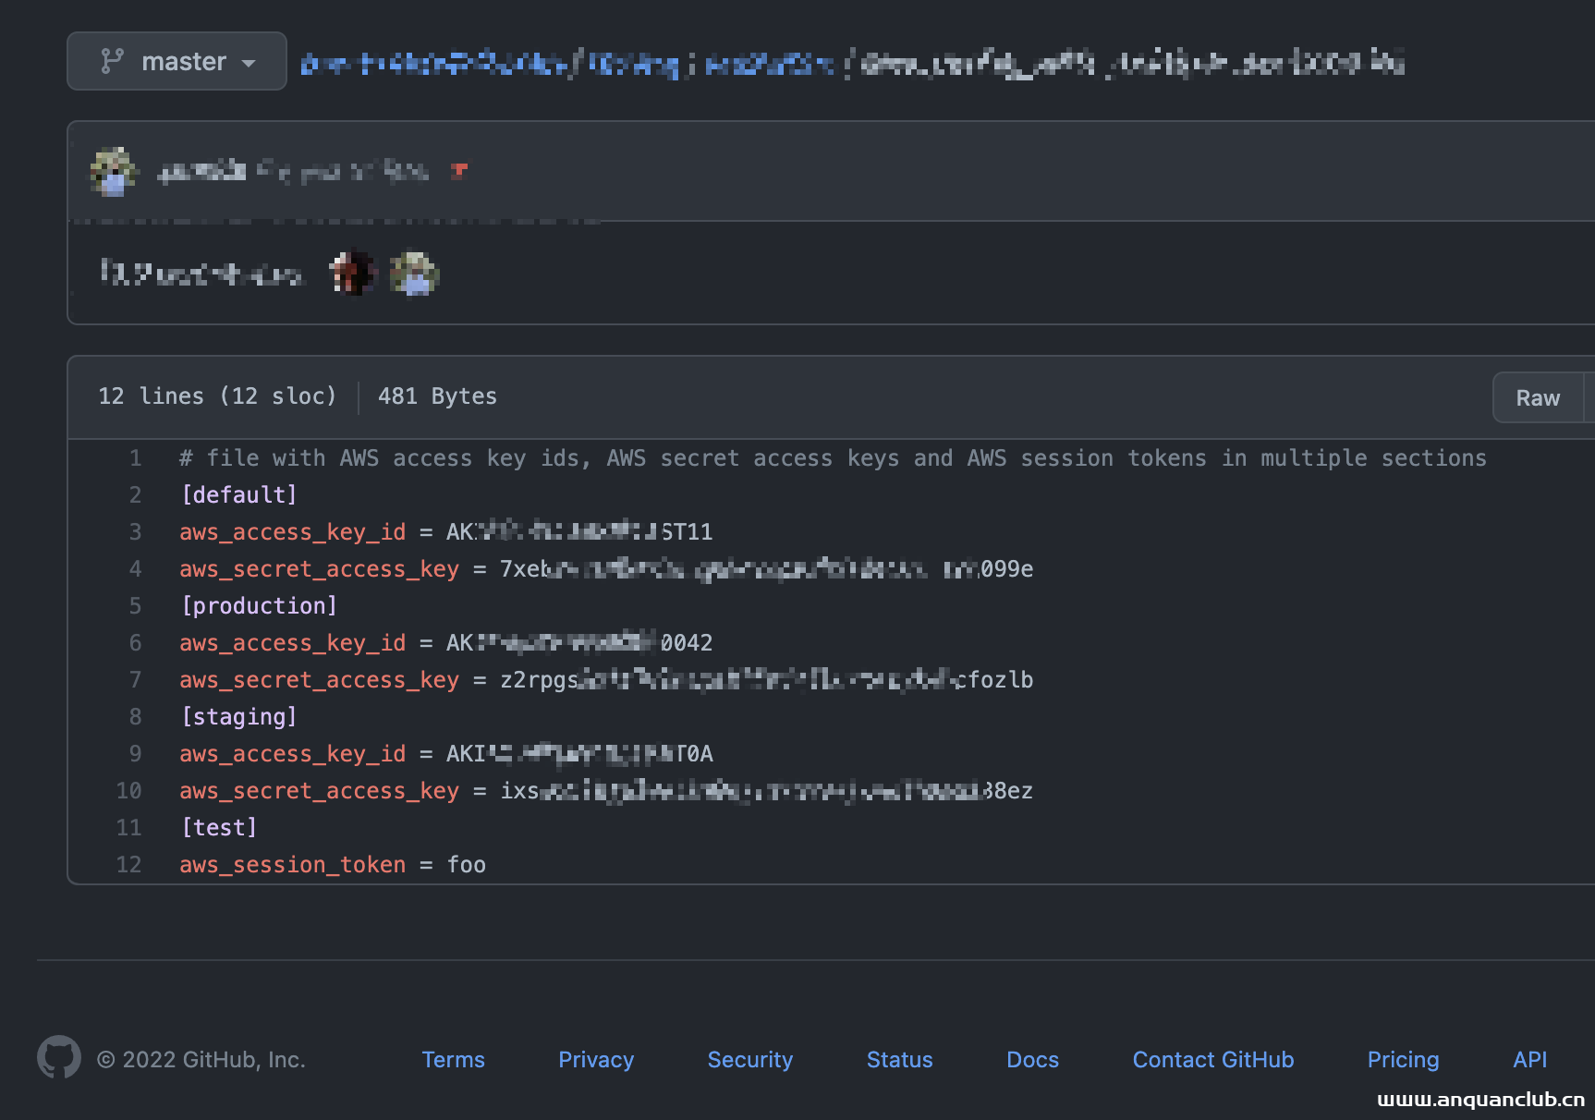Go to the Privacy page
Screen dimensions: 1595x1120
tap(596, 1060)
